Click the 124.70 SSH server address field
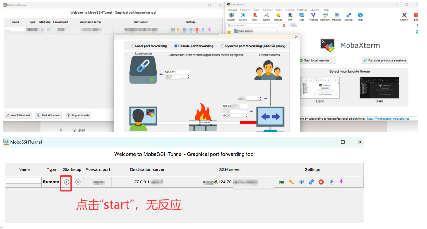The height and width of the screenshot is (229, 427). point(235,106)
